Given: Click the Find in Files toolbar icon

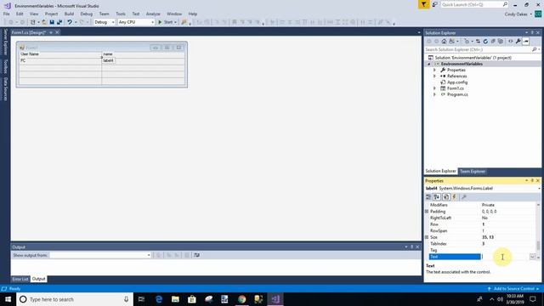Looking at the screenshot, I should 184,22.
